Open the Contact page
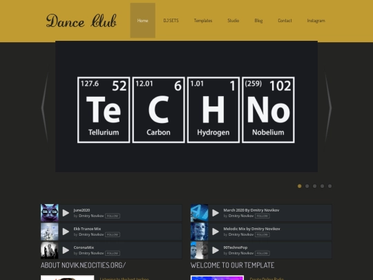 285,21
